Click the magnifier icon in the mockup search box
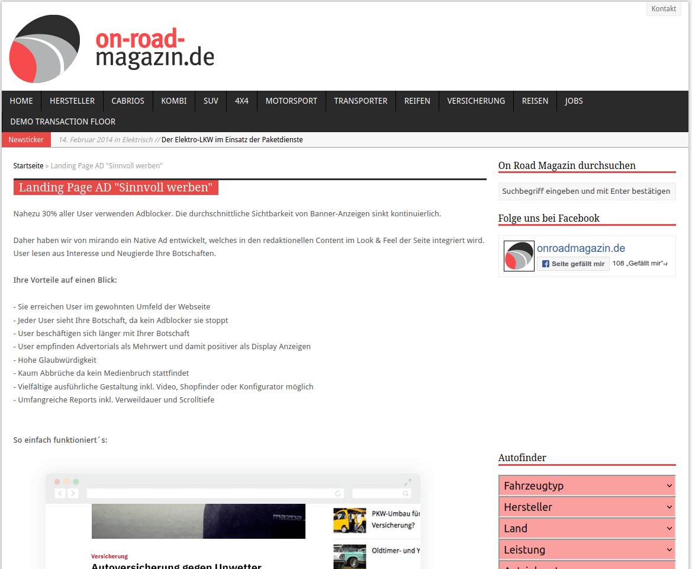Viewport: 692px width, 569px height. coord(405,493)
